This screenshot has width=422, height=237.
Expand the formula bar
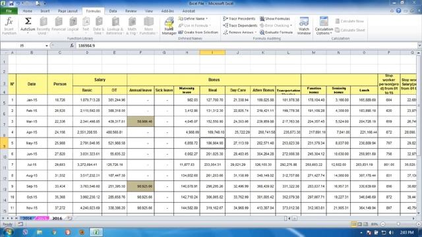[419, 45]
